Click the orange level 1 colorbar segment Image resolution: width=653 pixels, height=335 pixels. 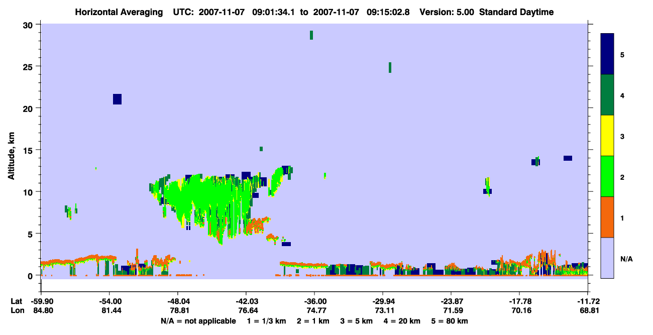pyautogui.click(x=607, y=217)
